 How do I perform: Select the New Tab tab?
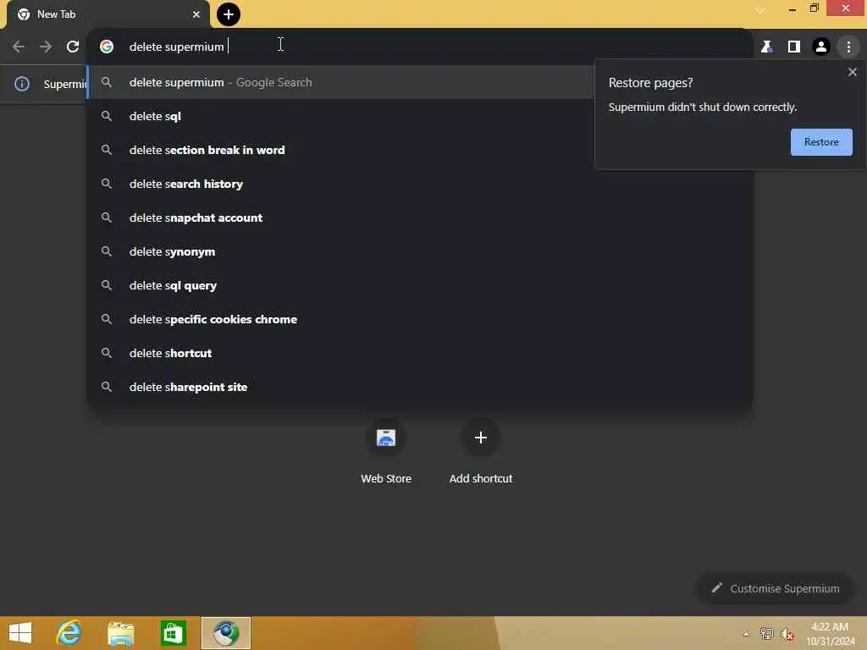point(108,15)
